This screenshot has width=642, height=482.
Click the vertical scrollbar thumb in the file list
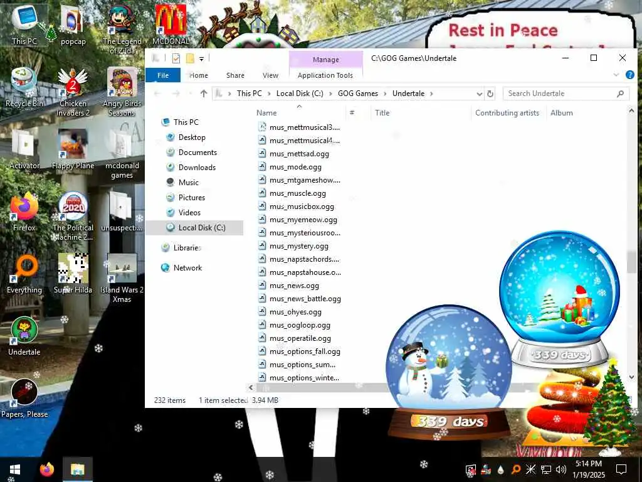tap(631, 262)
